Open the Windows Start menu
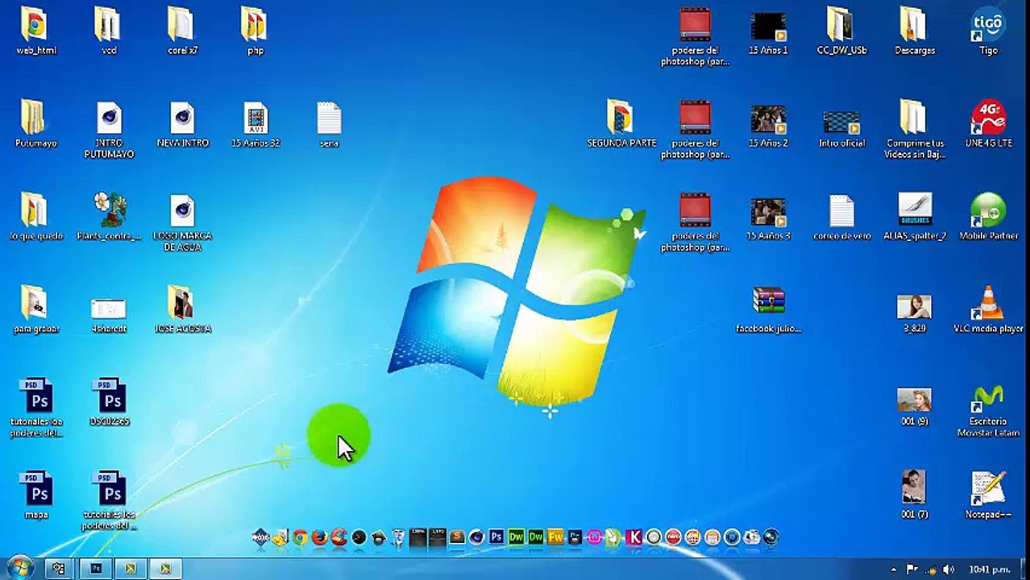Screen dimensions: 1030x580 [19, 567]
